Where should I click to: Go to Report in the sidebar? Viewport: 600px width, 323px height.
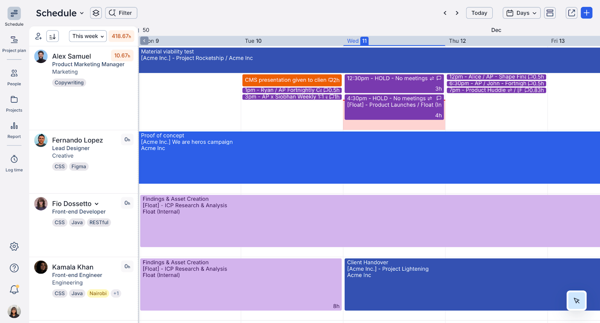click(14, 130)
